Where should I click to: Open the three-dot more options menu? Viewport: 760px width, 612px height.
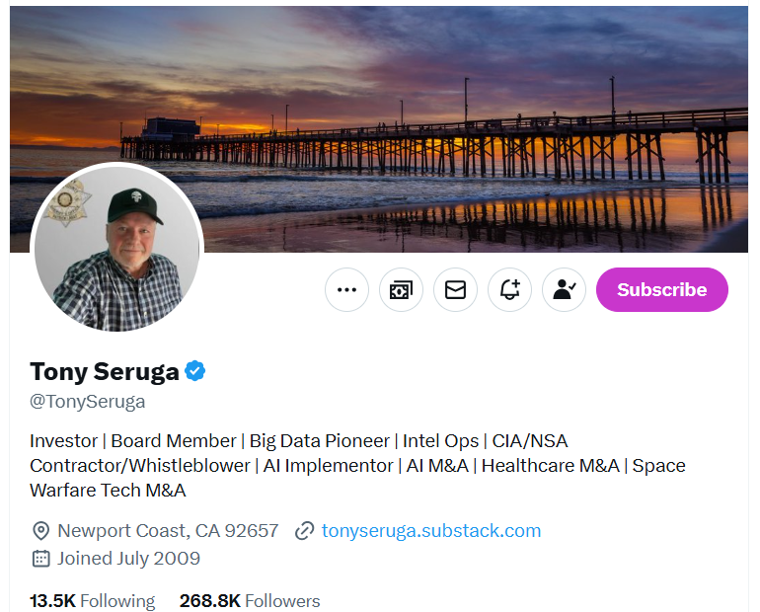click(346, 290)
